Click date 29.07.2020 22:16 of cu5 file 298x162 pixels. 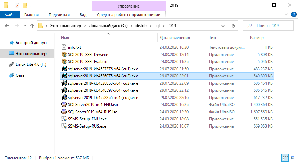click(x=174, y=98)
